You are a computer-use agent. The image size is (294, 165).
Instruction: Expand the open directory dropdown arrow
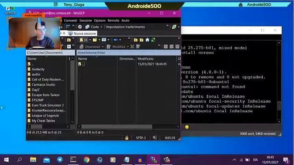pos(99,40)
